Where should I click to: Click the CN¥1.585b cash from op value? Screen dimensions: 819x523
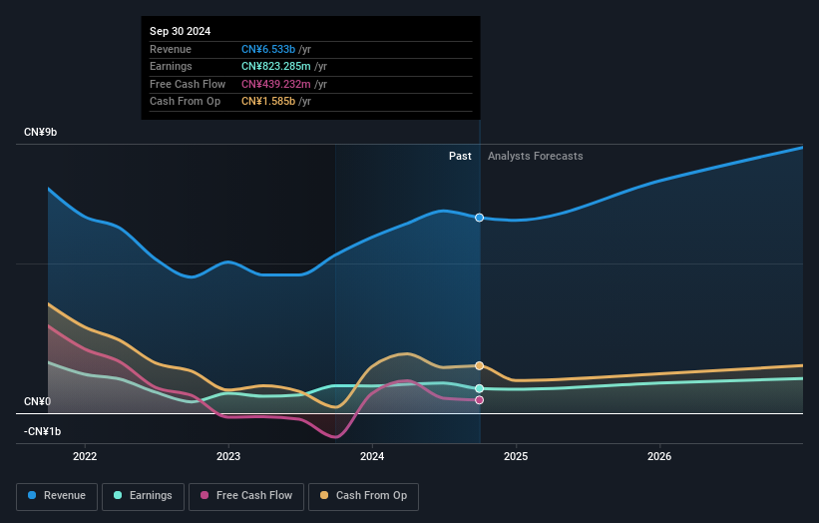coord(268,102)
